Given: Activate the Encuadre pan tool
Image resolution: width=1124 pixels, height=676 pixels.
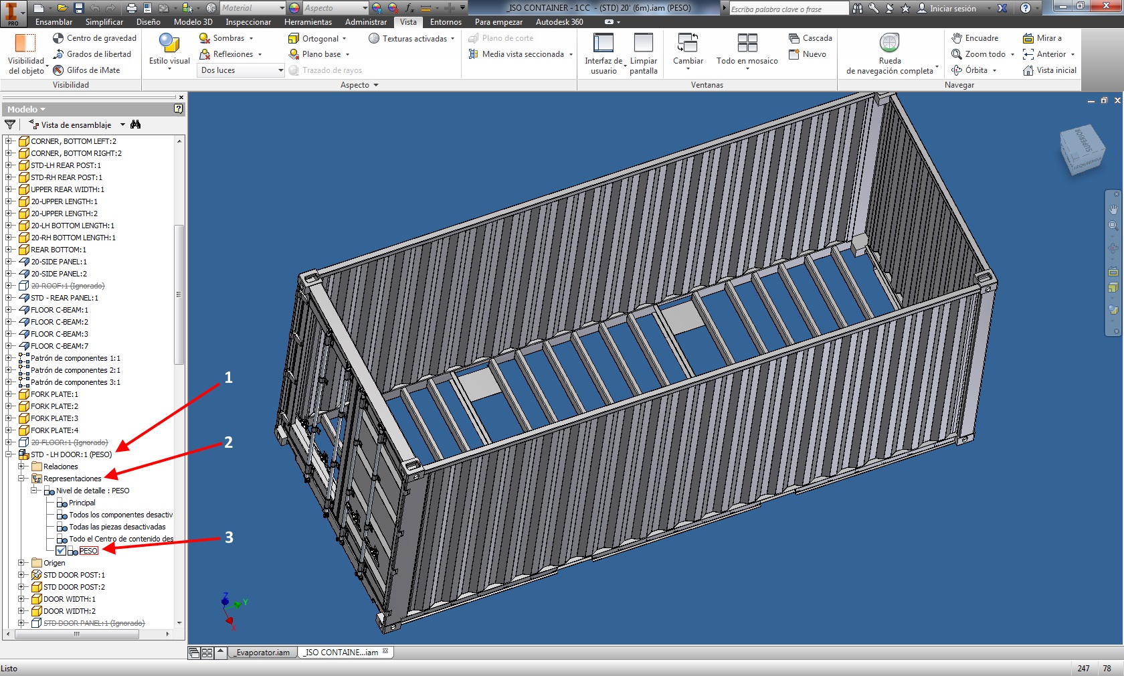Looking at the screenshot, I should tap(975, 38).
